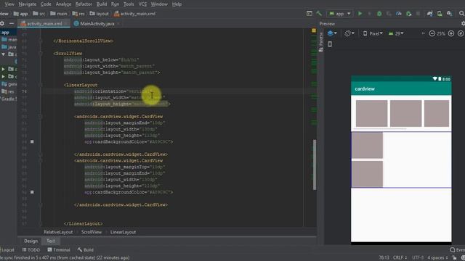465x261 pixels.
Task: Click the grayed stop square icon
Action: pyautogui.click(x=418, y=14)
